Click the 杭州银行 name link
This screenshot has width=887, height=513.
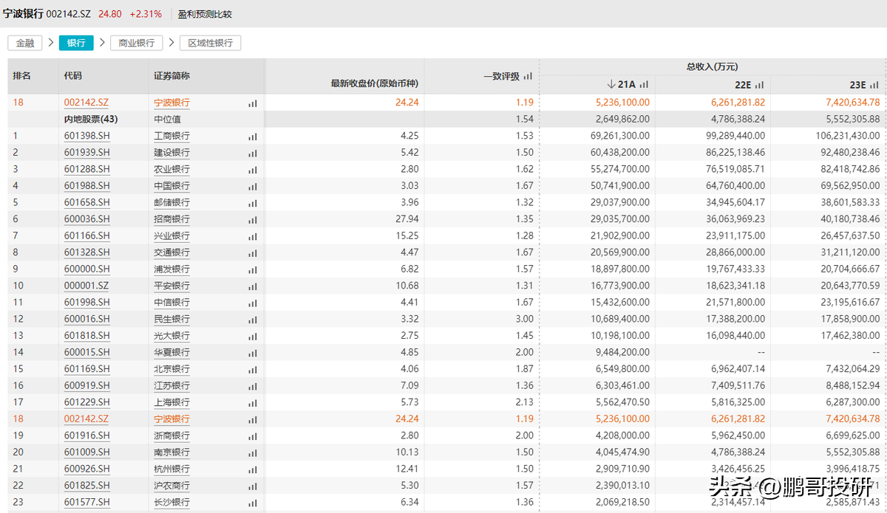pos(171,469)
